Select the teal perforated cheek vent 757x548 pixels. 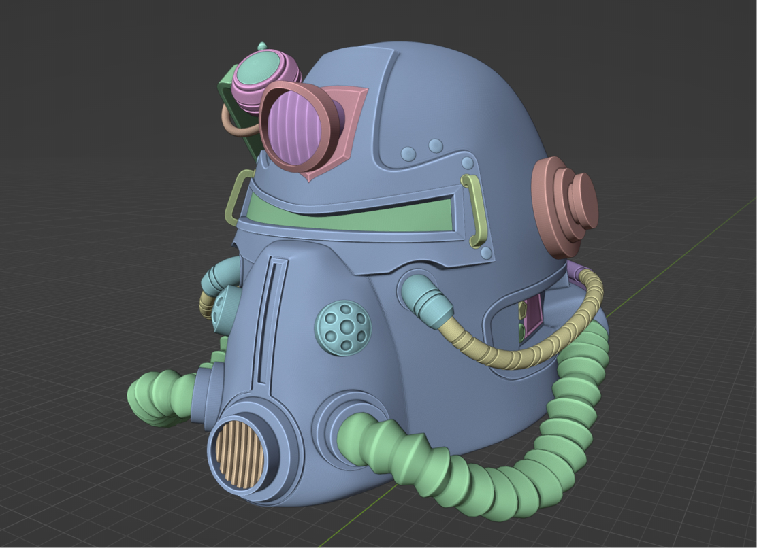coord(343,328)
